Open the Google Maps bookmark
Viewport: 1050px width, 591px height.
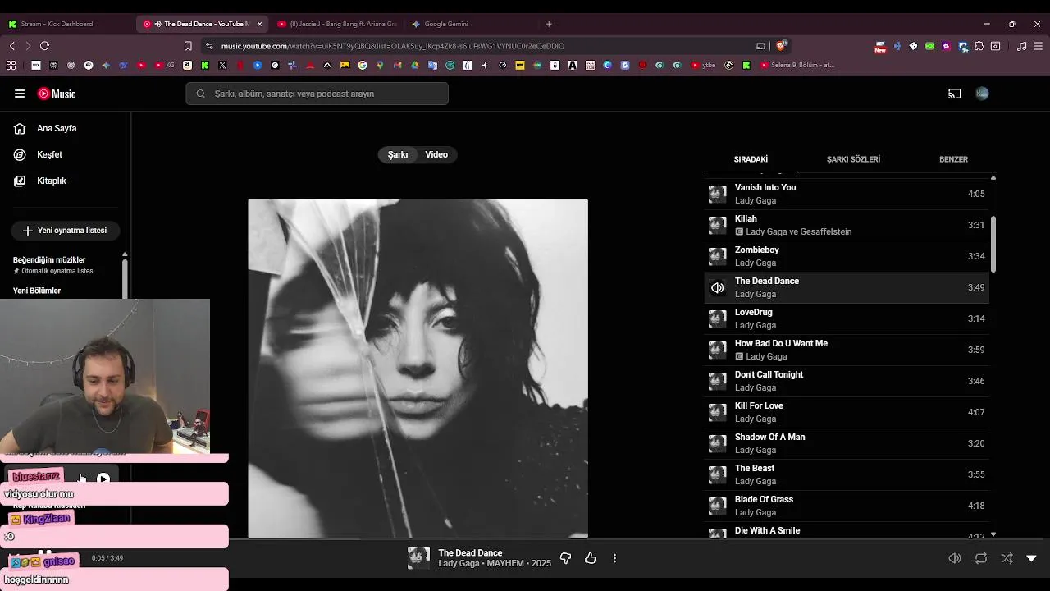380,65
